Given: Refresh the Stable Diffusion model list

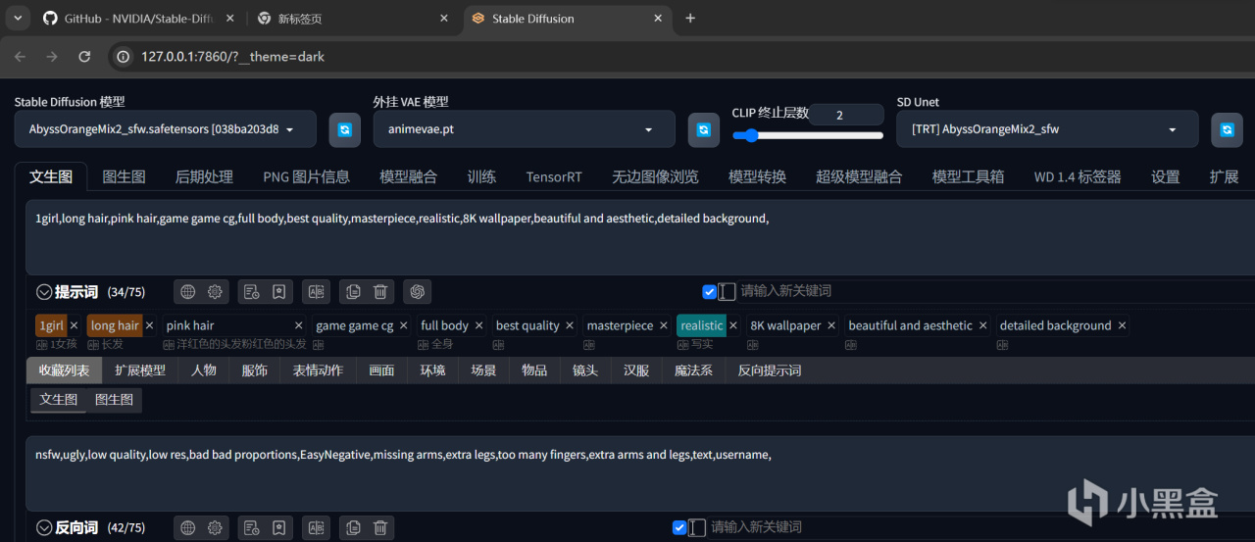Looking at the screenshot, I should point(344,129).
